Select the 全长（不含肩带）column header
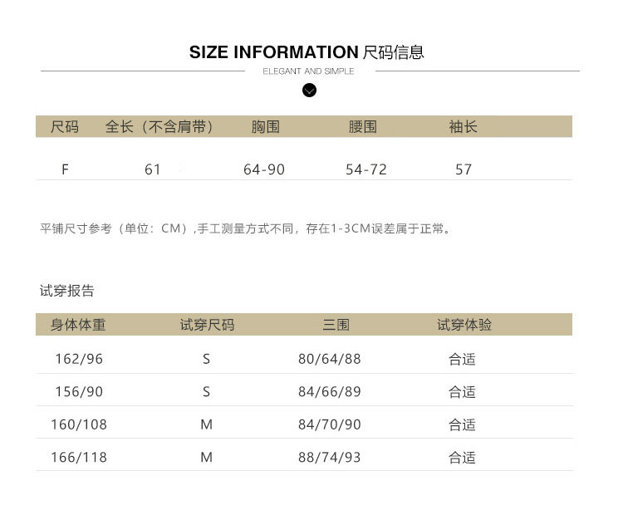 point(159,127)
